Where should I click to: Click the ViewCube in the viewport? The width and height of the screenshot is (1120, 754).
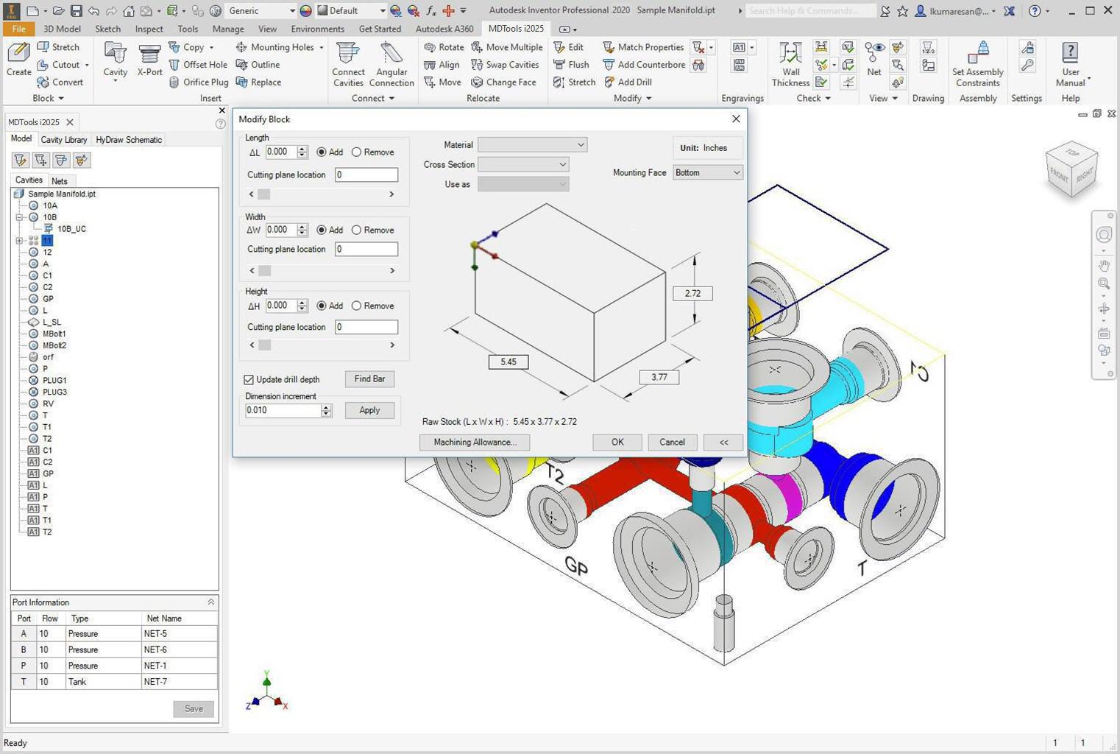click(1071, 169)
